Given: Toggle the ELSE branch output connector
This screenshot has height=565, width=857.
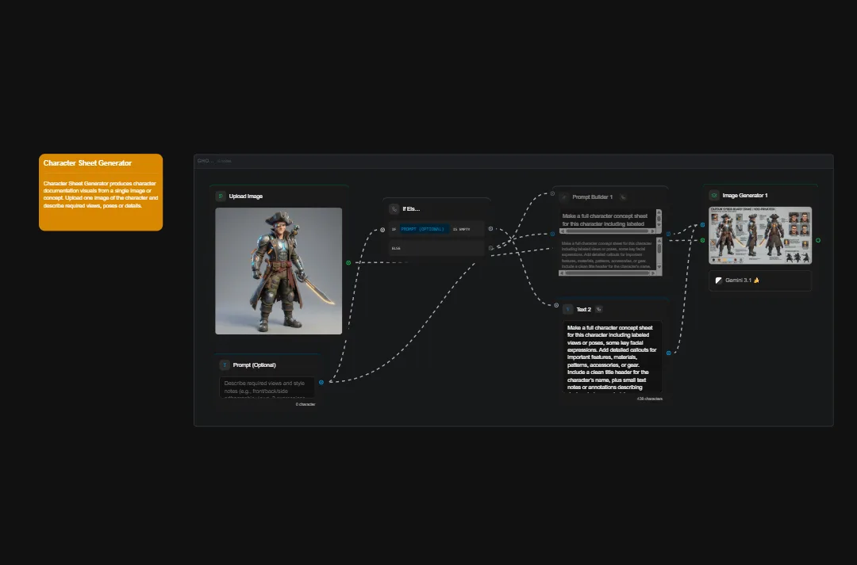Looking at the screenshot, I should click(x=490, y=248).
